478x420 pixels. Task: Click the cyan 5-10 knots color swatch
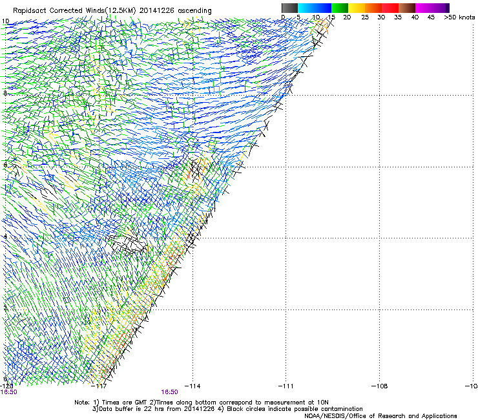(x=306, y=8)
